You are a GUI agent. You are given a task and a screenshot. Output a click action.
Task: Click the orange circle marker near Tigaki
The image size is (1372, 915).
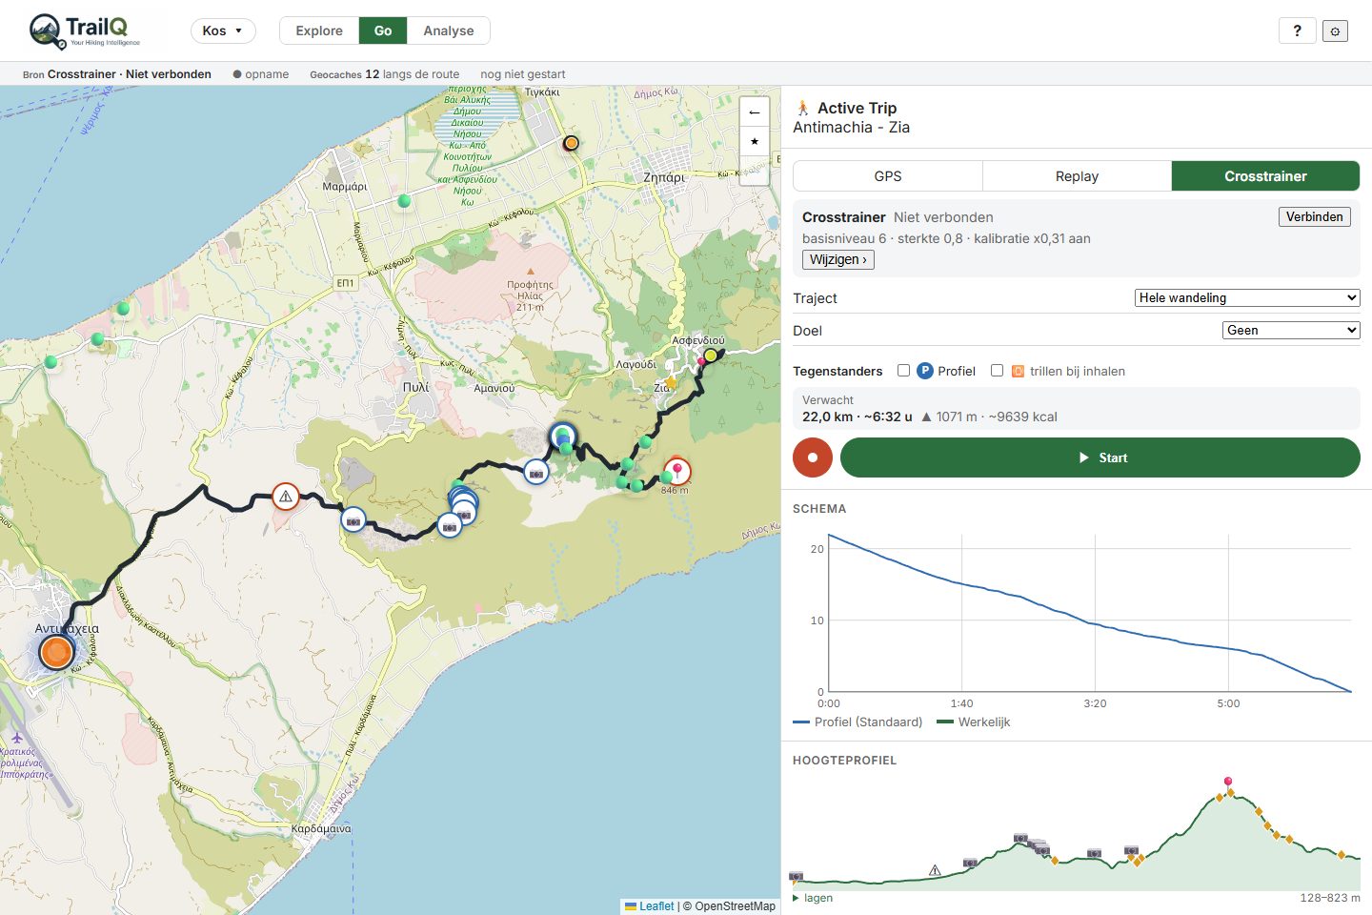[x=571, y=143]
